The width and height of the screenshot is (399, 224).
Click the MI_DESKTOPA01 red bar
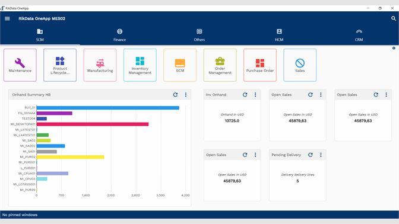click(93, 124)
